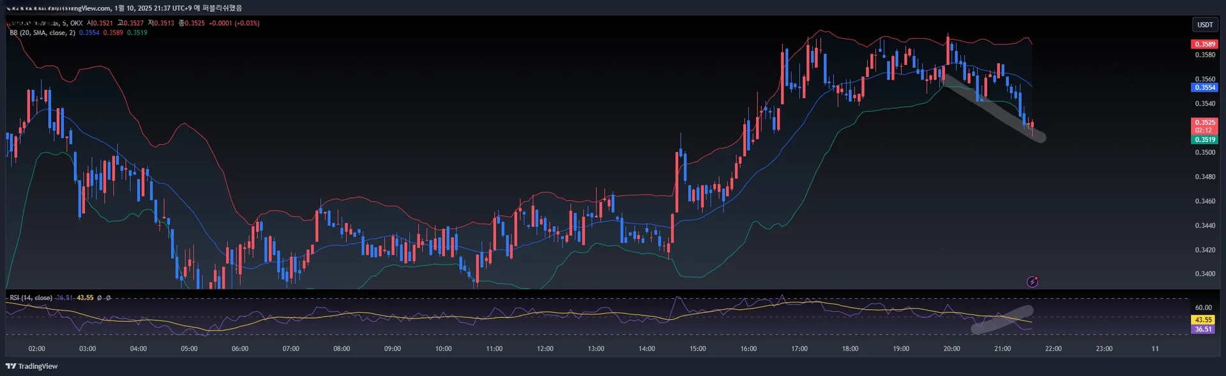Screen dimensions: 1226x376
Task: Click the OKX symbol title in legend
Action: [x=45, y=23]
